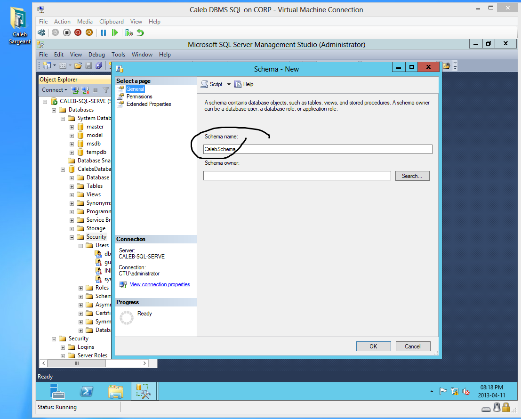Open the Caleb Sargeant desktop folder
The image size is (521, 419).
click(x=19, y=26)
